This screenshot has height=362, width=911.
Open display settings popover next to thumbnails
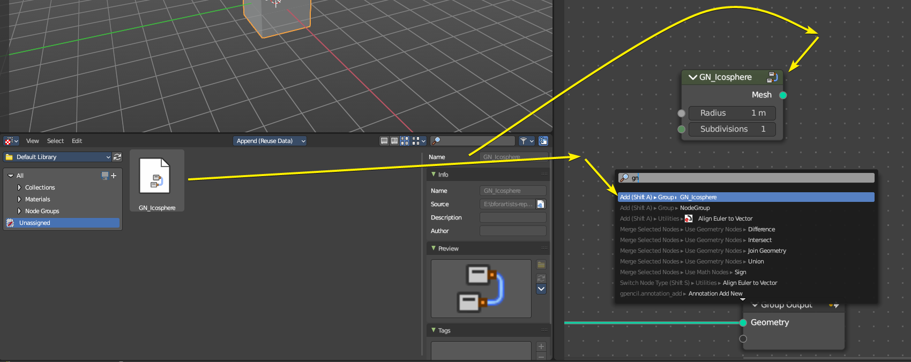[x=419, y=141]
